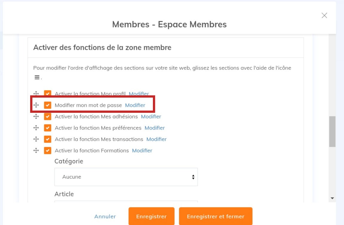This screenshot has width=344, height=225.
Task: Open the Catégorie dropdown showing Aucune
Action: (126, 177)
